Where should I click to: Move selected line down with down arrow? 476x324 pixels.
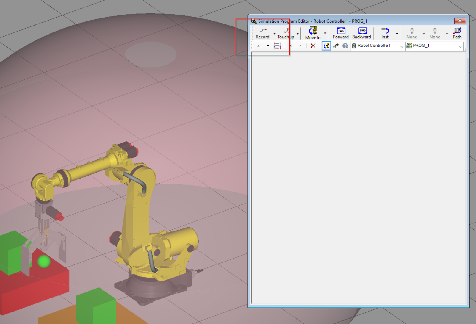click(x=267, y=46)
